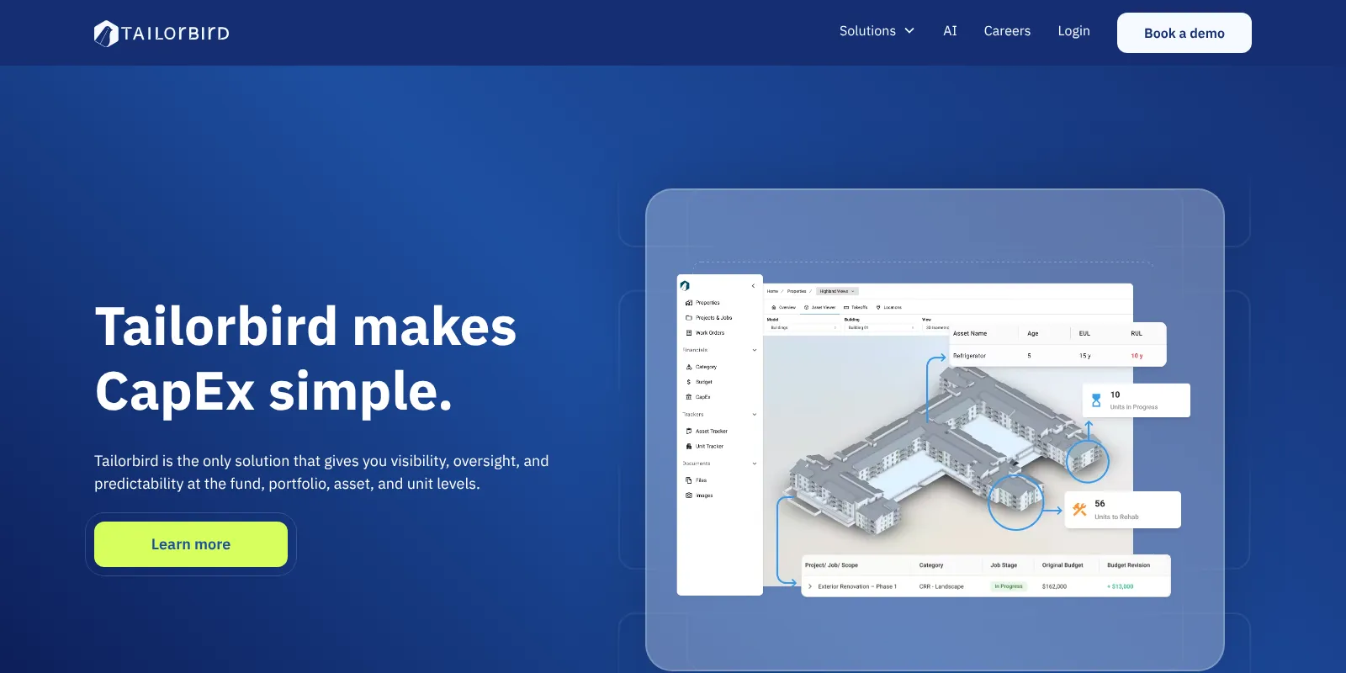This screenshot has height=673, width=1346.
Task: Click the "+ $13,000" budget revision value
Action: pyautogui.click(x=1121, y=586)
